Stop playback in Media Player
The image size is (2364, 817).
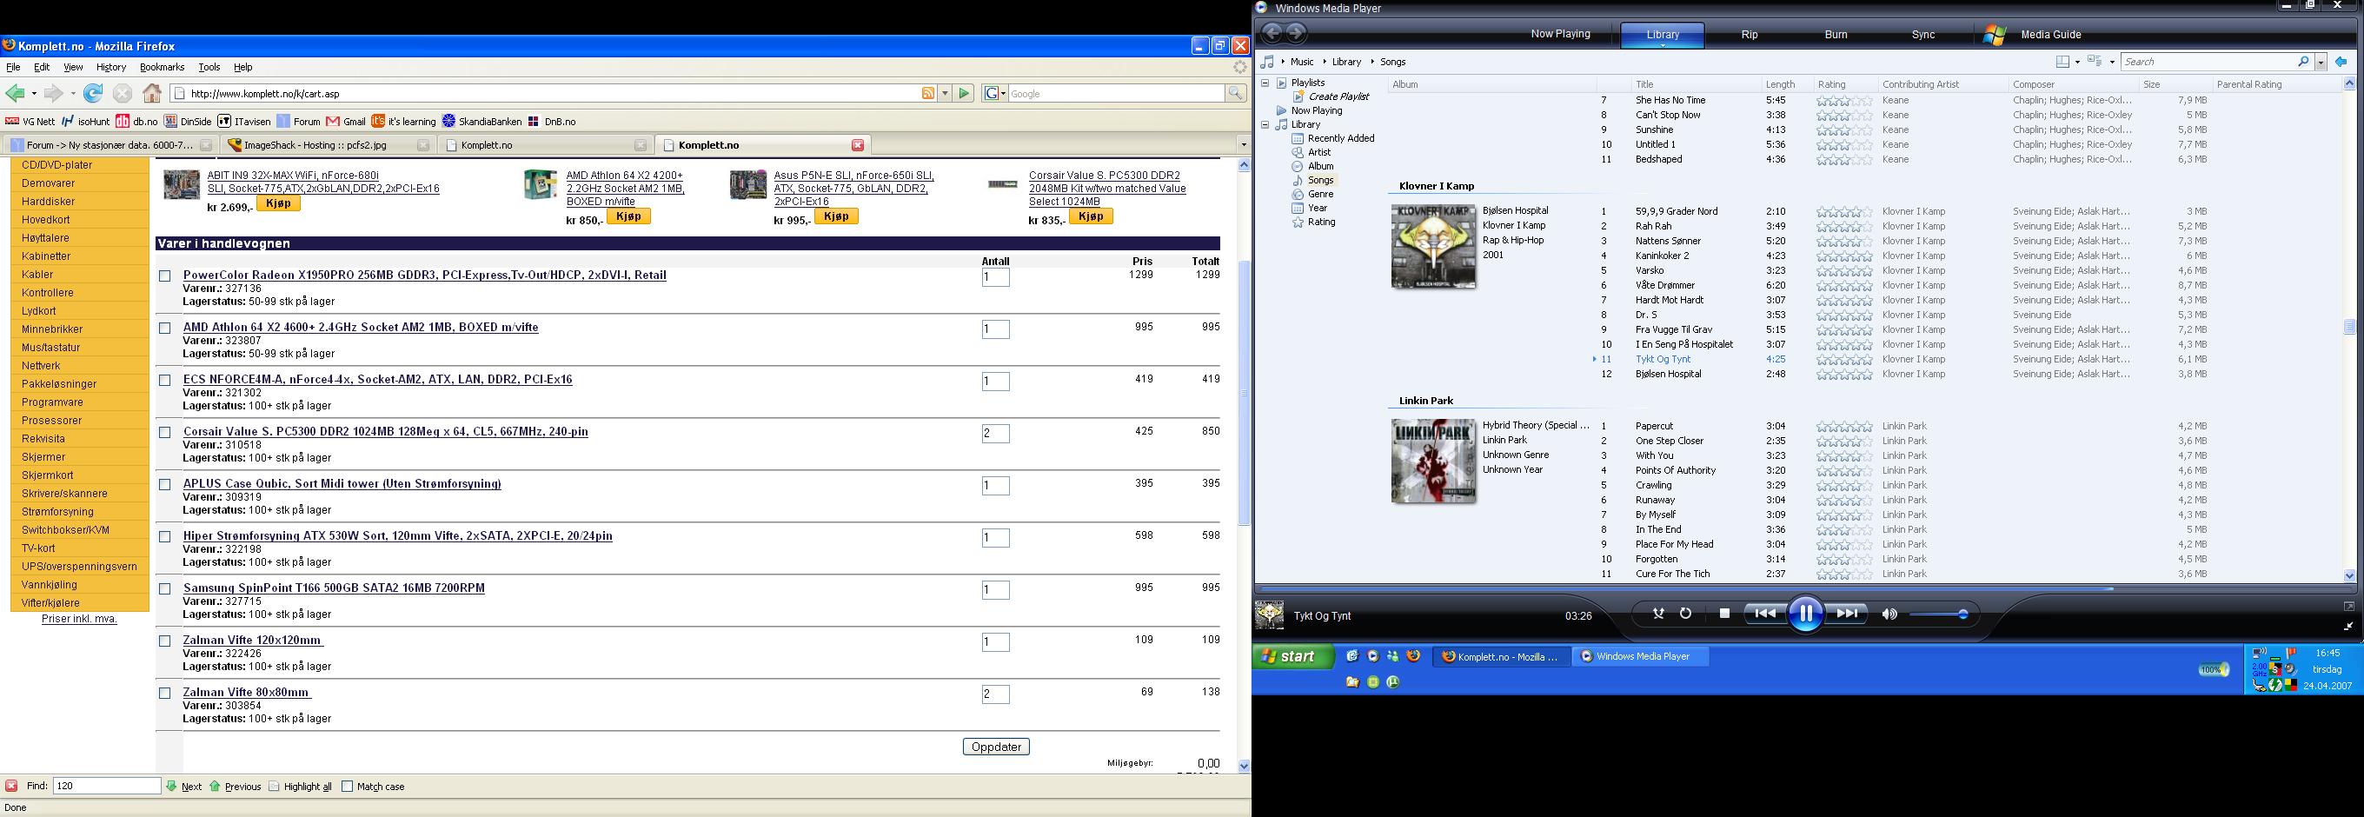pyautogui.click(x=1724, y=614)
